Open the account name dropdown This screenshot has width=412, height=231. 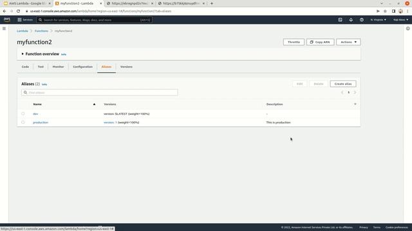pyautogui.click(x=400, y=20)
